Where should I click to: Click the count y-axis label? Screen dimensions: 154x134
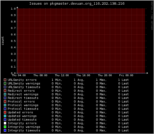pos(3,41)
